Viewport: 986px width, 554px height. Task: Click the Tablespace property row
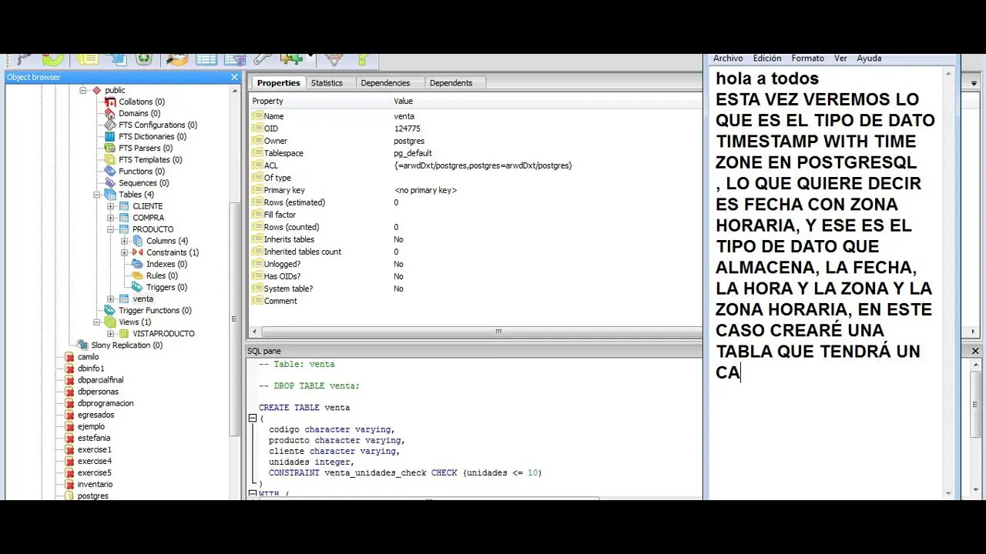coord(476,153)
